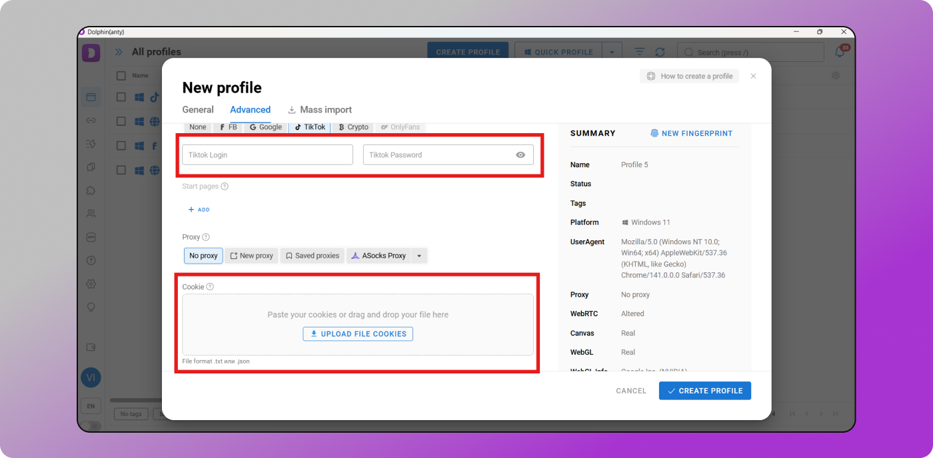933x458 pixels.
Task: Click New Fingerprint link in Summary
Action: click(x=692, y=133)
